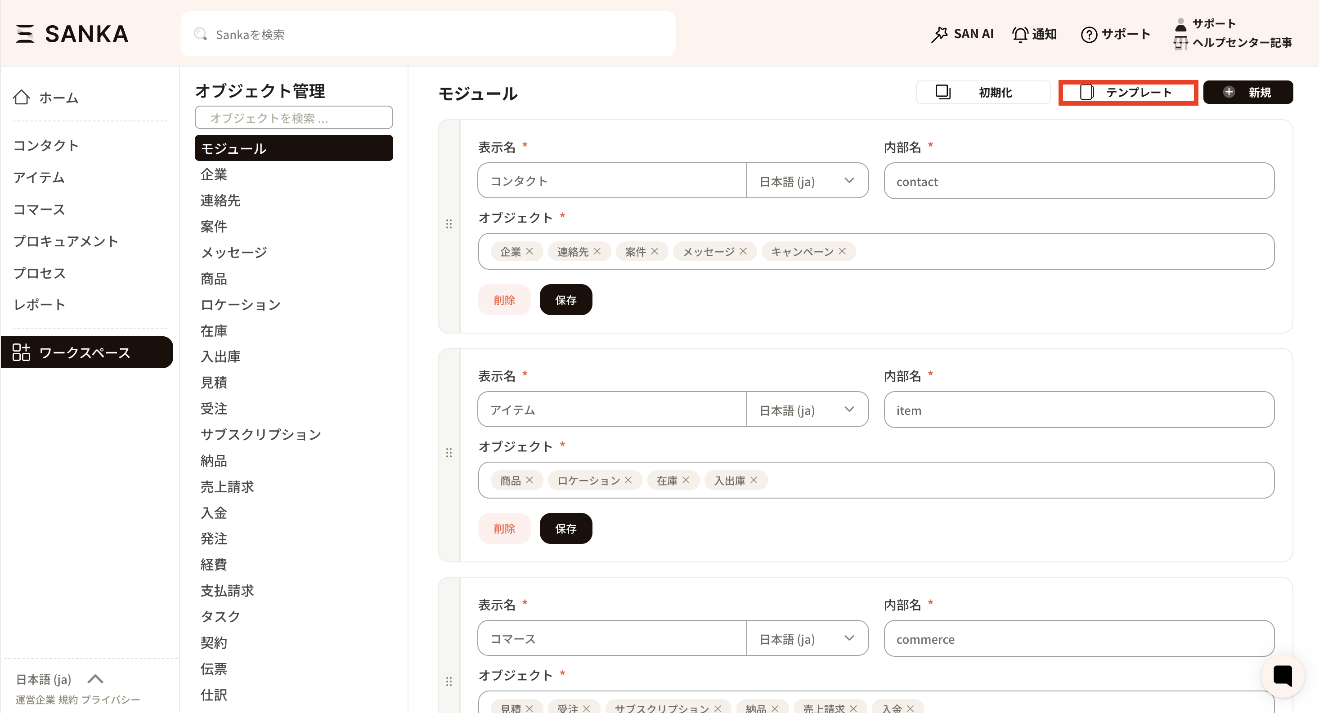Open the item module object multi-select field
The image size is (1319, 713).
point(875,480)
